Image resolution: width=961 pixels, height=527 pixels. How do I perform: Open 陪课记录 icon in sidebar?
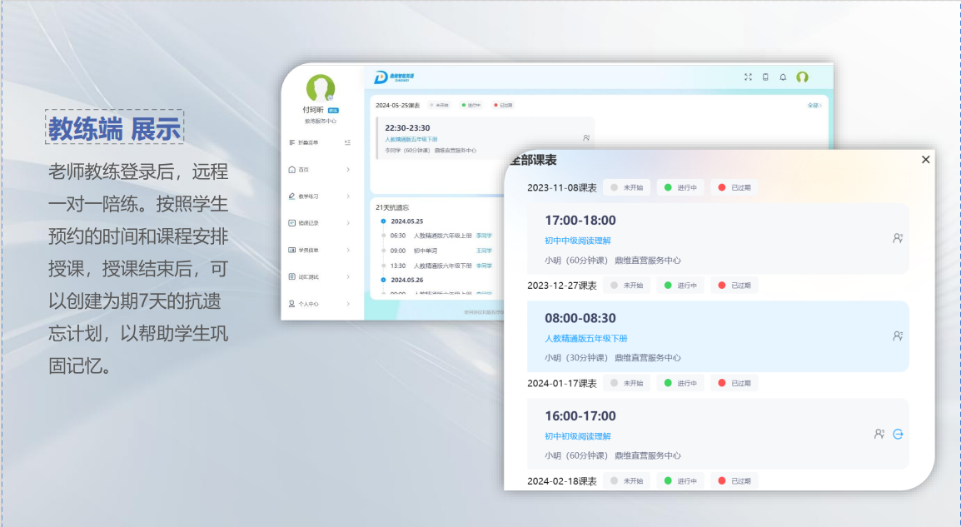(x=291, y=223)
